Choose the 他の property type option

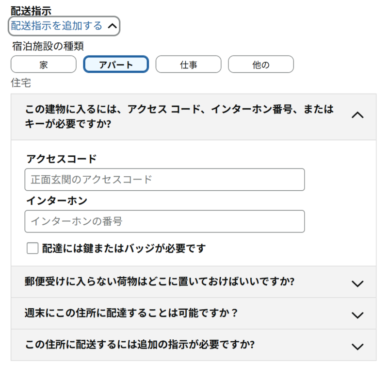click(261, 65)
